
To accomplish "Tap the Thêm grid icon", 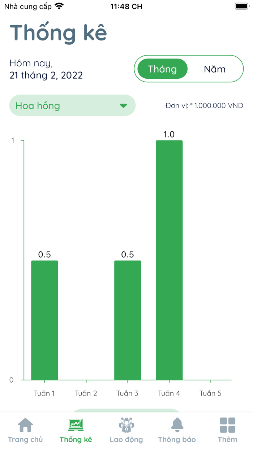I will click(228, 425).
